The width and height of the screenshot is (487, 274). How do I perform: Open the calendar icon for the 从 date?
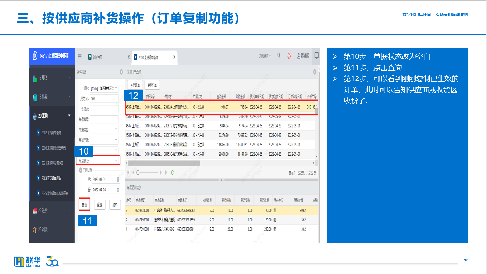pyautogui.click(x=118, y=180)
